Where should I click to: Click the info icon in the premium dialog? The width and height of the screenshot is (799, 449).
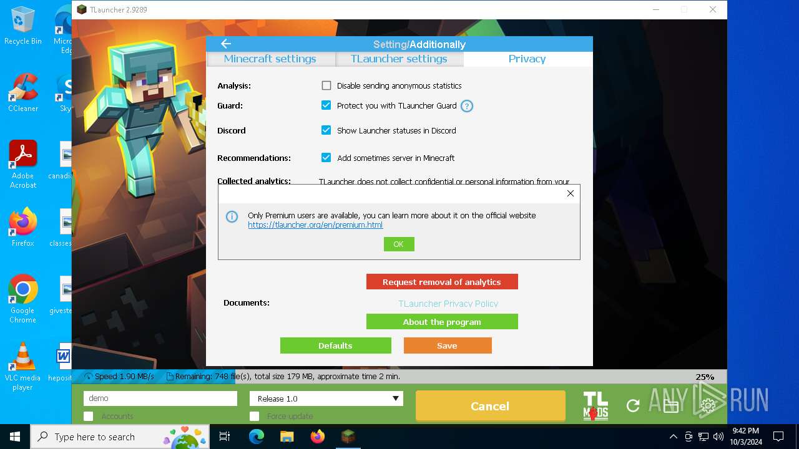tap(232, 217)
